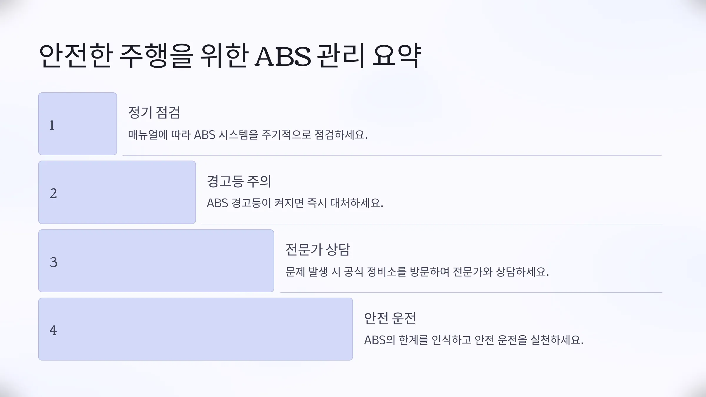This screenshot has width=706, height=397.
Task: Select text 매뉴얼에 따라 ABS 시스템을 주기적으로 점검하세요
Action: point(248,135)
